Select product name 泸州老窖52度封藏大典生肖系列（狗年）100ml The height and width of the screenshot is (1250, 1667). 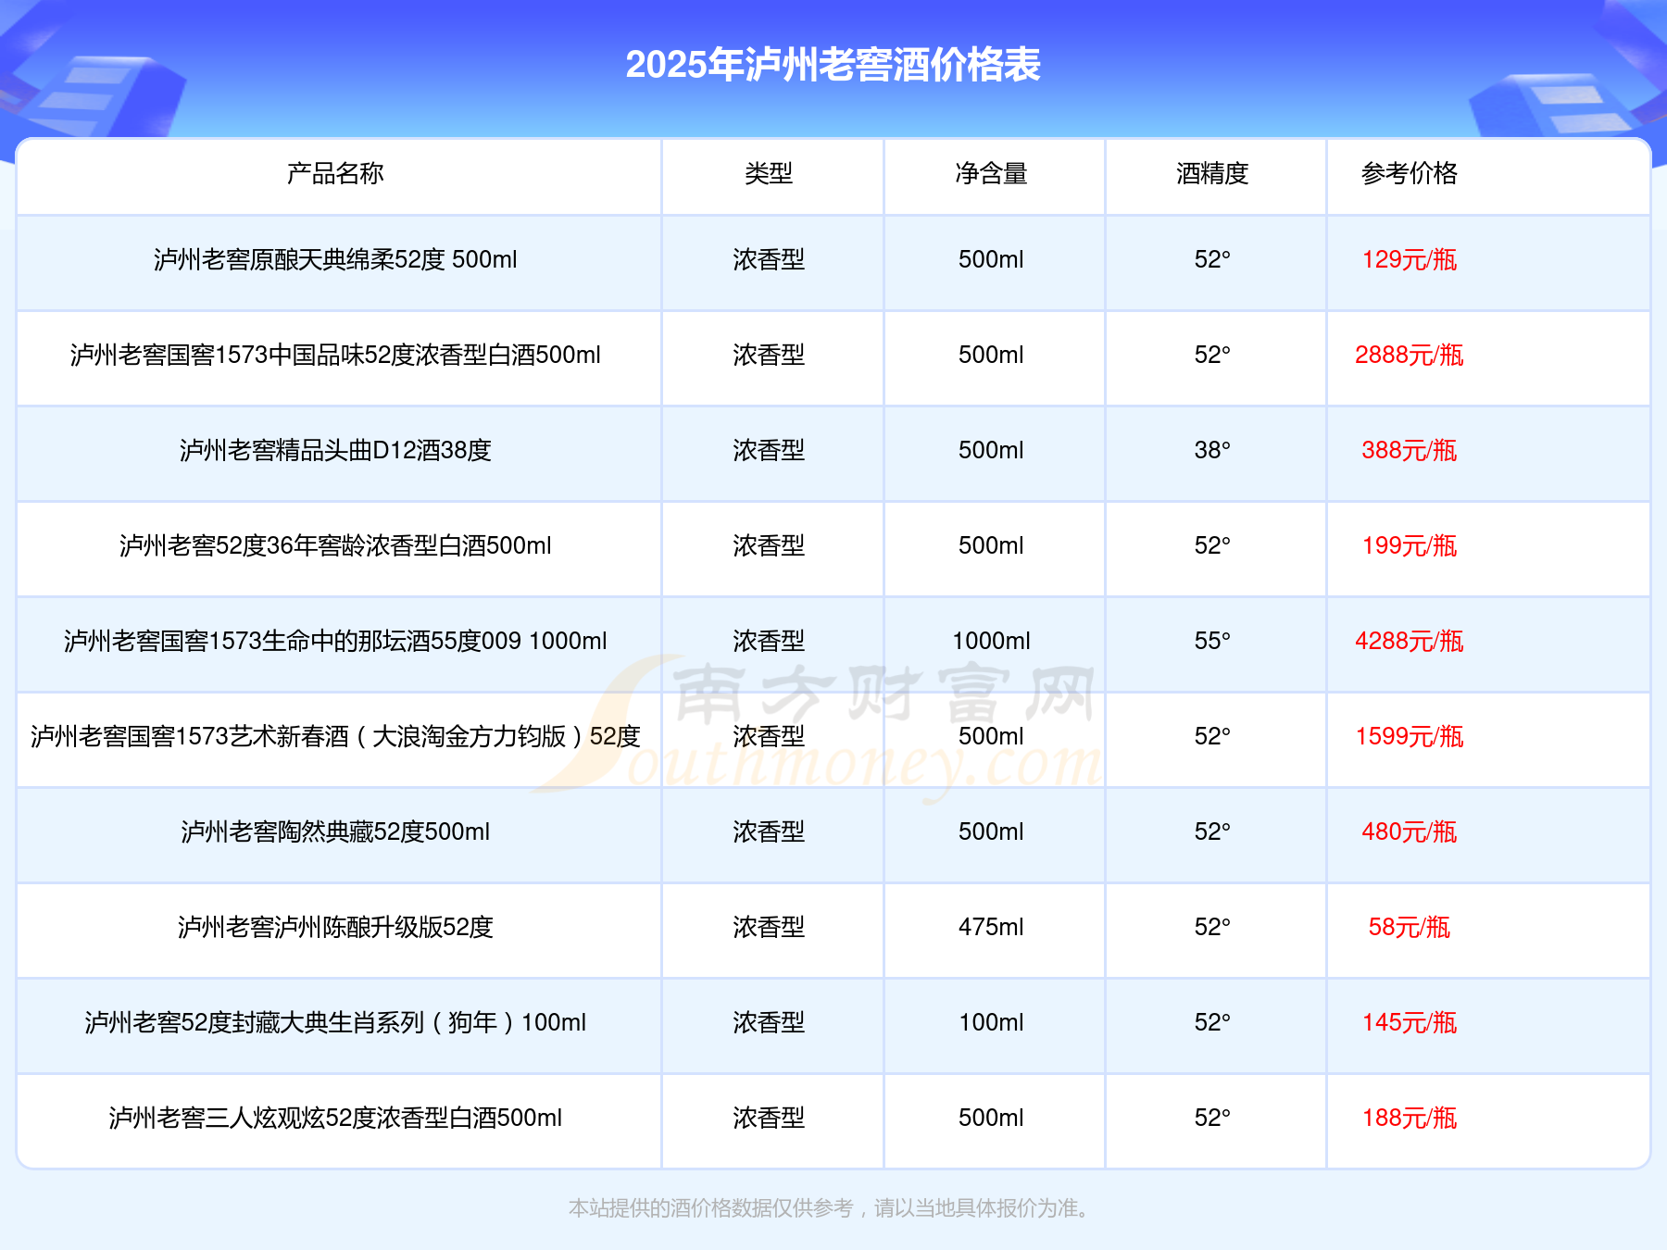point(335,1022)
